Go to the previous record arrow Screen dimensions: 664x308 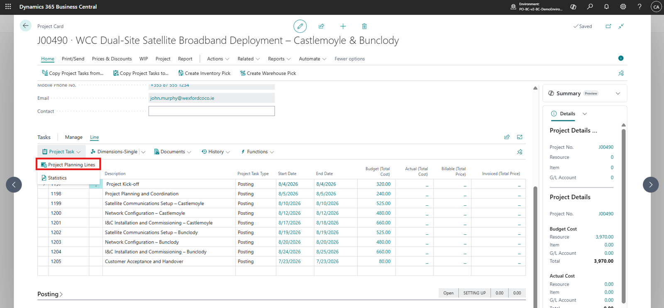(14, 185)
